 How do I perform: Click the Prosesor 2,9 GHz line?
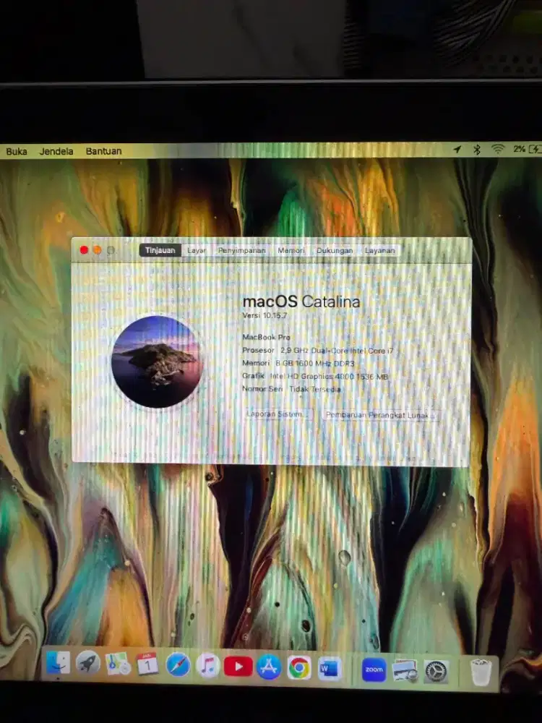click(x=317, y=351)
